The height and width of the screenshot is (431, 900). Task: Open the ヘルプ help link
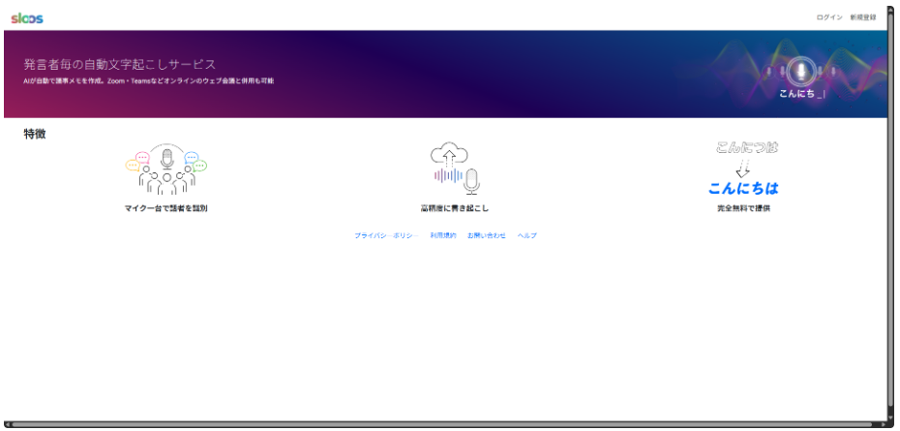coord(526,235)
